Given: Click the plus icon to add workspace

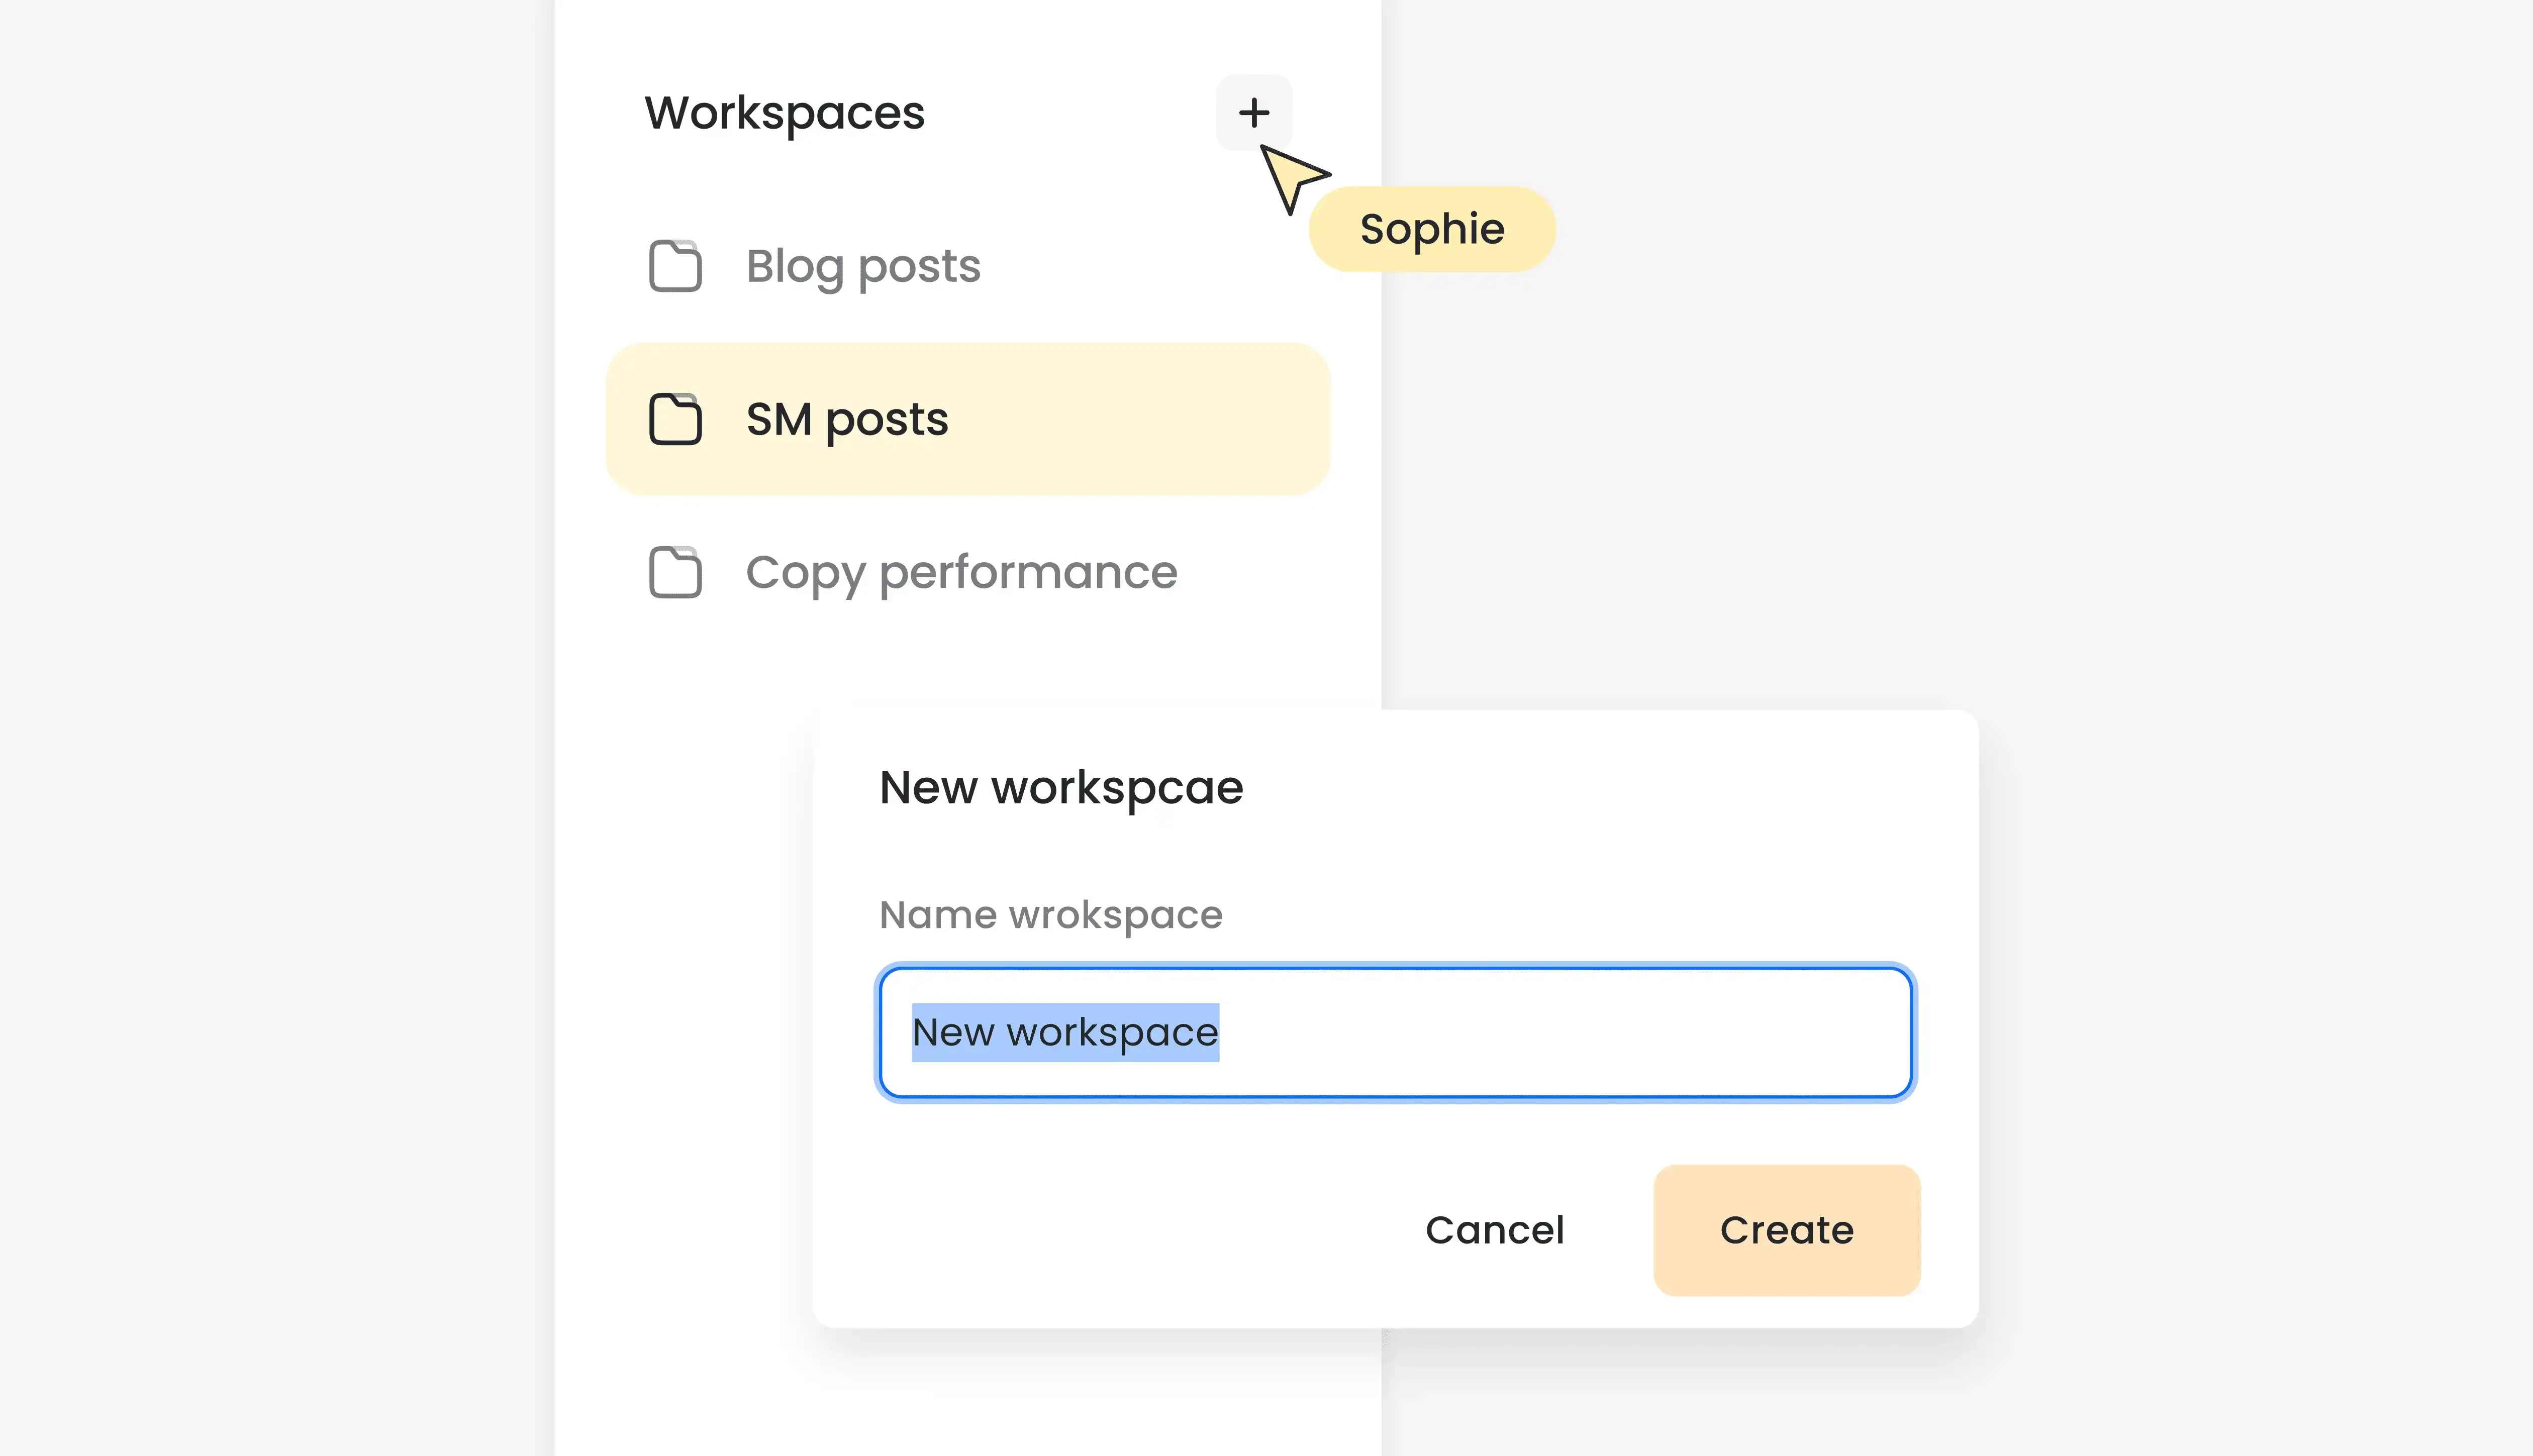Looking at the screenshot, I should tap(1254, 112).
